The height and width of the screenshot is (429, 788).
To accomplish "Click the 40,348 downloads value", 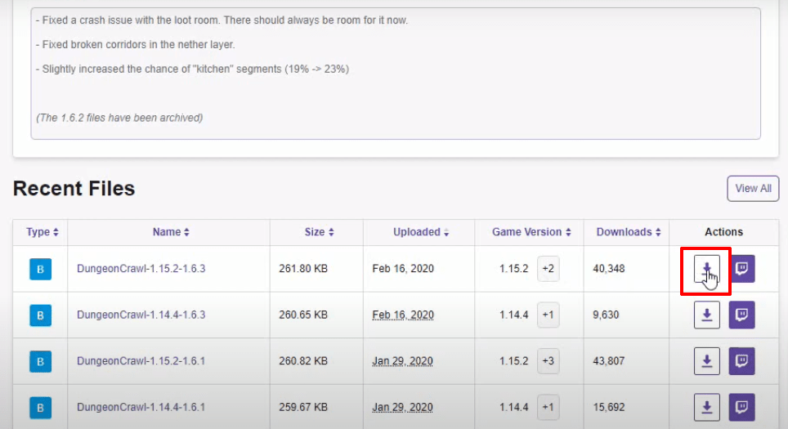I will point(609,269).
